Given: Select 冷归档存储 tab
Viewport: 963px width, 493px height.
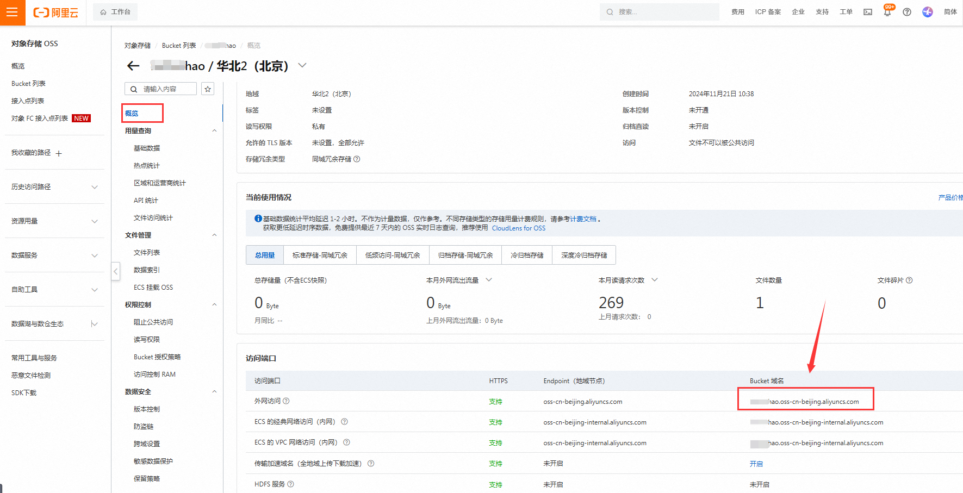Looking at the screenshot, I should (x=527, y=255).
